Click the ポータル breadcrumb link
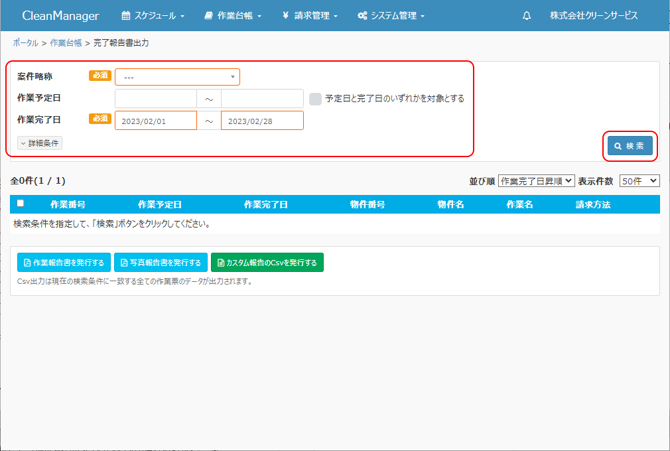 tap(25, 42)
